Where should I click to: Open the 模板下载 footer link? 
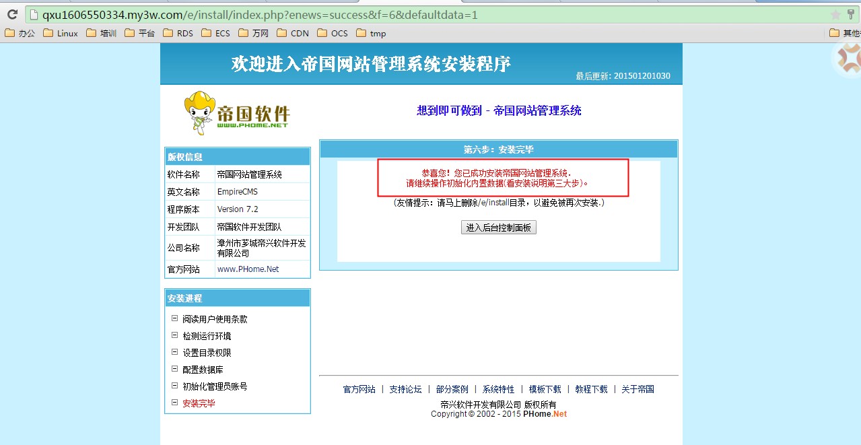coord(545,389)
